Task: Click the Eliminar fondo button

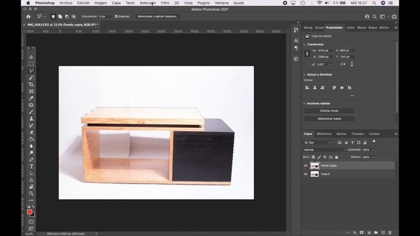Action: pos(329,111)
